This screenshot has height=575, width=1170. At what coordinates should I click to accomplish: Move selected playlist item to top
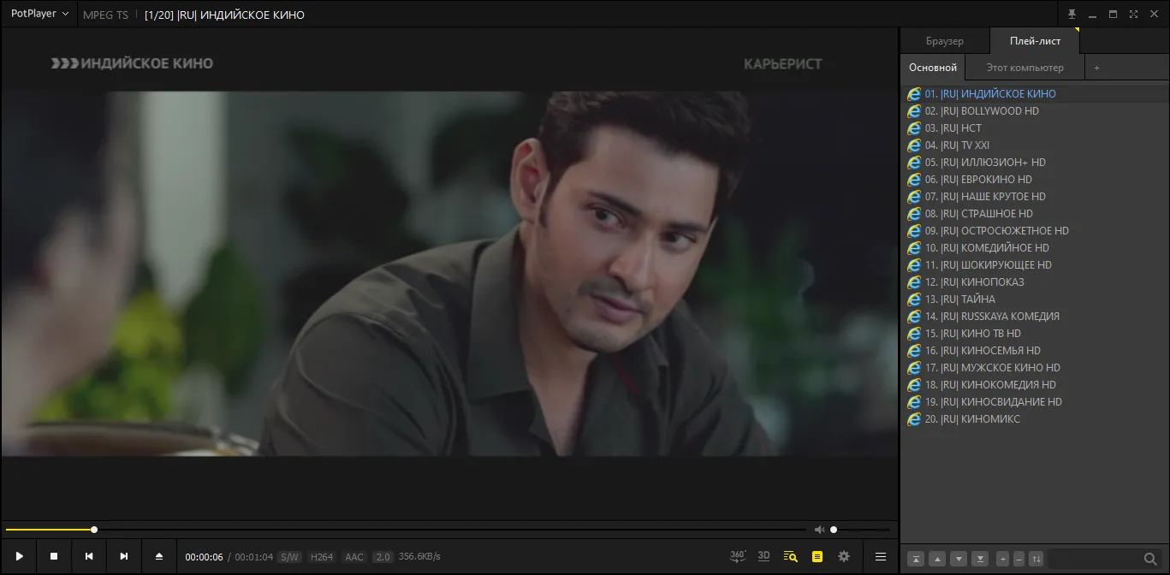pyautogui.click(x=916, y=559)
